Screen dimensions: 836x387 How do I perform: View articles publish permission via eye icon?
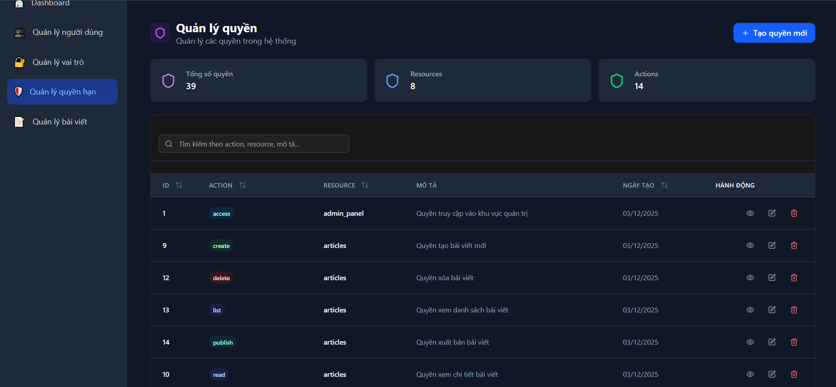click(750, 342)
